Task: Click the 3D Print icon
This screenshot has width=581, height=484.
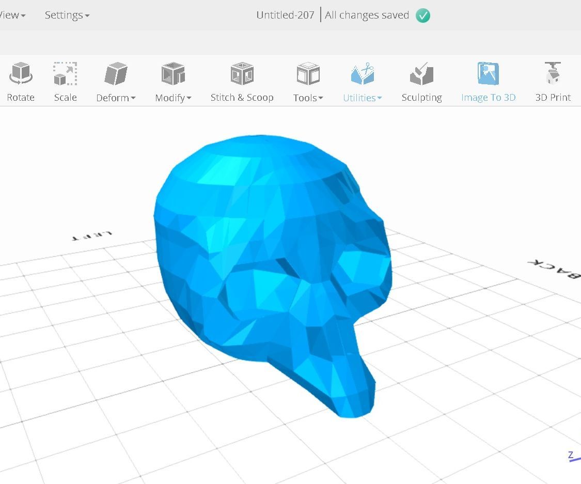Action: pos(553,72)
